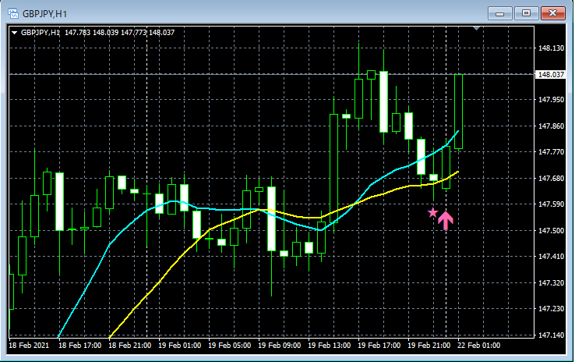Click the 148.037 current price label

550,75
